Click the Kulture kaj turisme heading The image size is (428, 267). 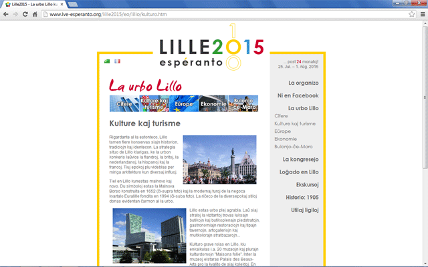pos(145,123)
